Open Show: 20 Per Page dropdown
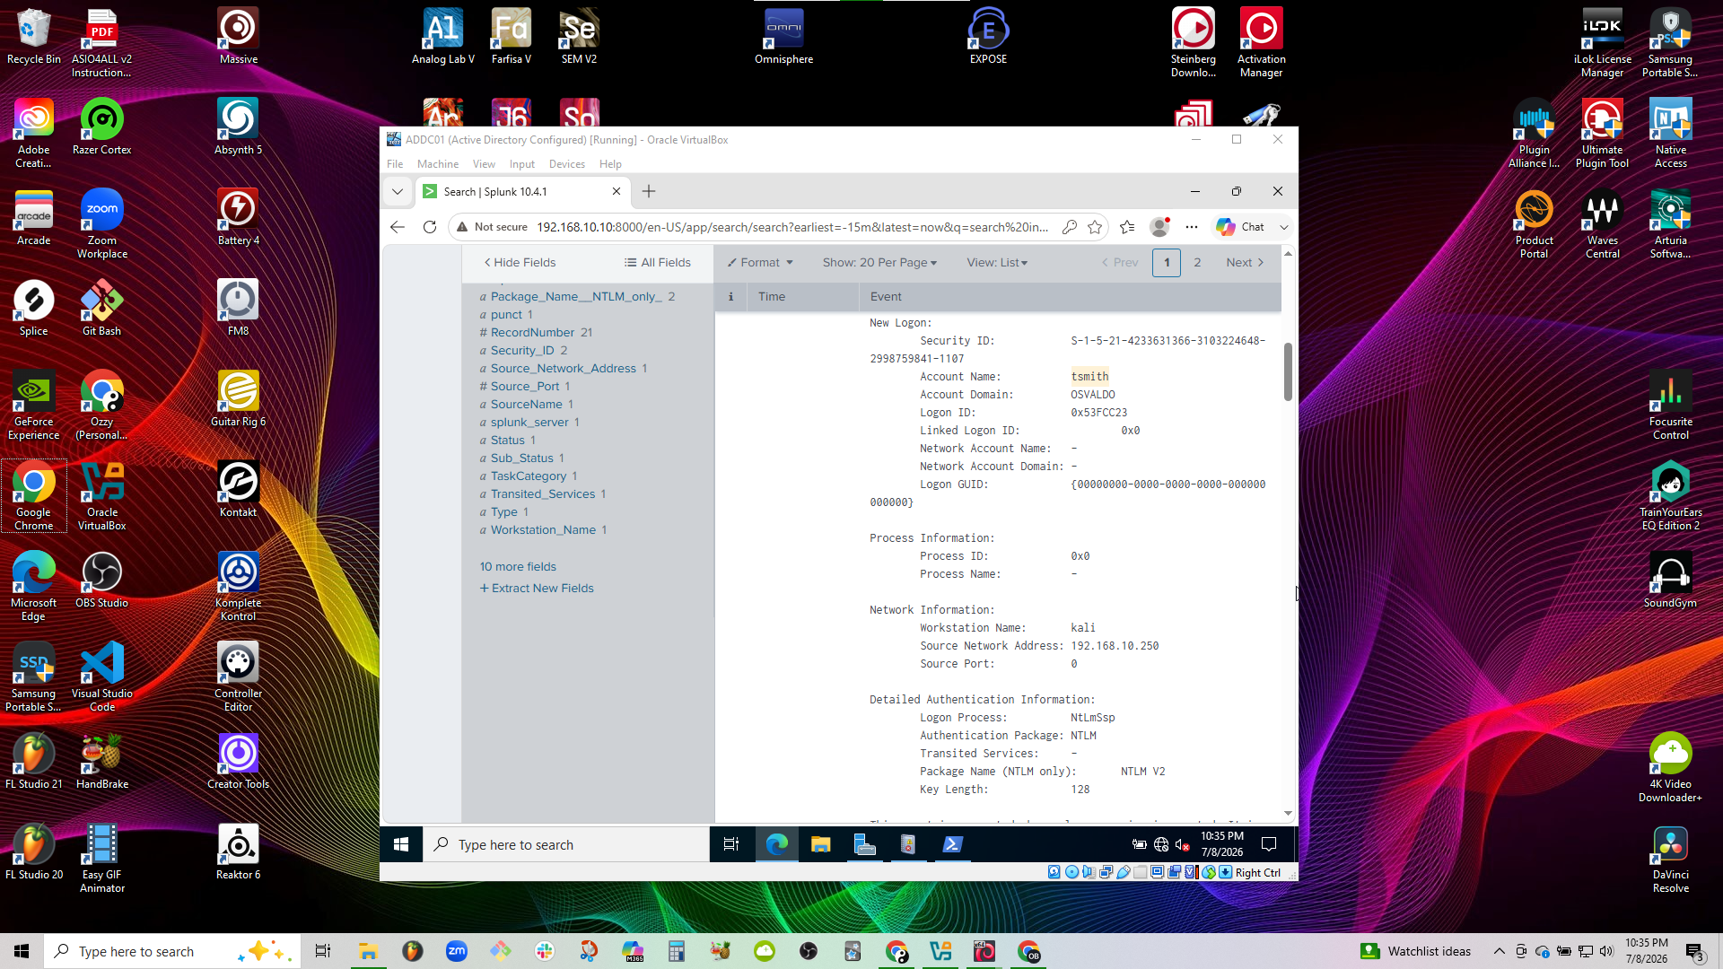Screen dimensions: 1723x969 click(879, 262)
